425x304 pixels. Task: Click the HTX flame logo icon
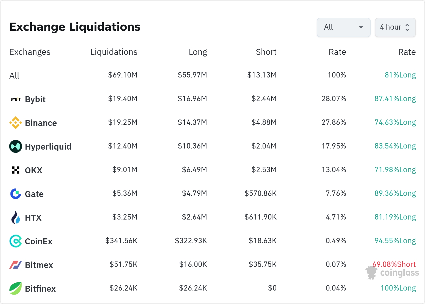pos(16,217)
